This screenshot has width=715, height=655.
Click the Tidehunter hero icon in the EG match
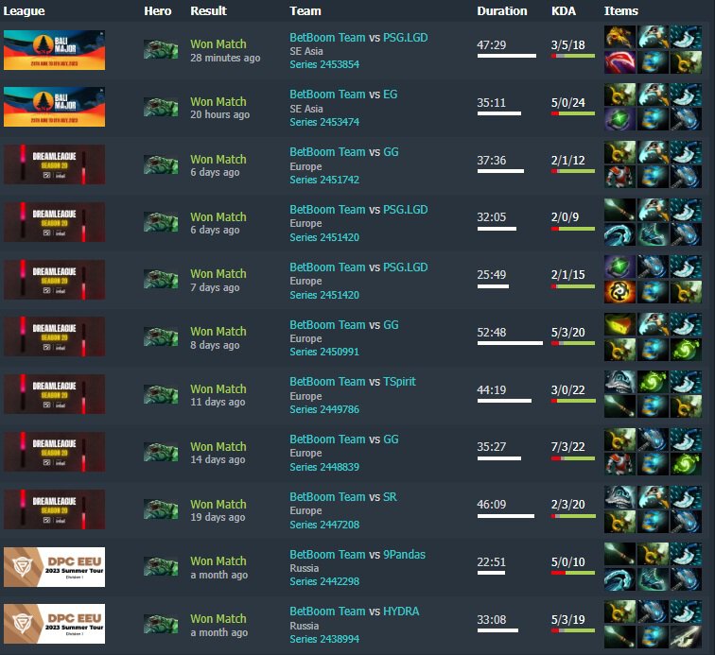[x=161, y=107]
